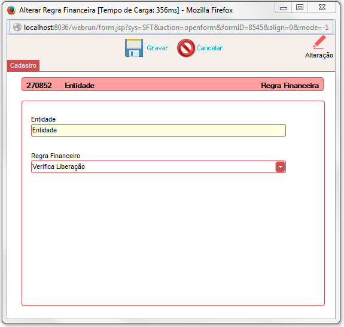Minimize the Firefox window
Image resolution: width=344 pixels, height=327 pixels.
click(284, 8)
